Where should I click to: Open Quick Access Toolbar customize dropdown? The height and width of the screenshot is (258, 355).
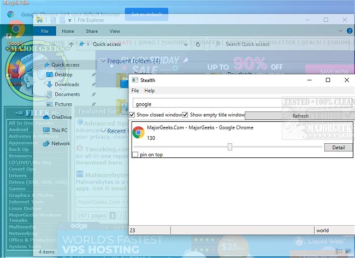[x=70, y=20]
